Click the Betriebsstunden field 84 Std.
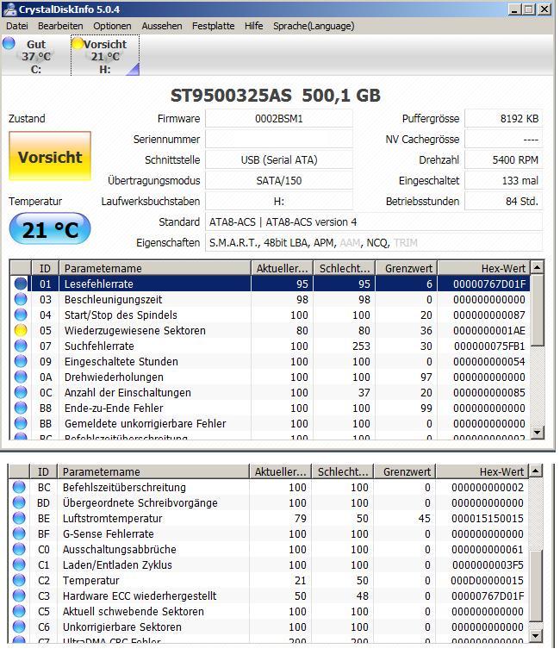560x661 pixels. point(504,201)
